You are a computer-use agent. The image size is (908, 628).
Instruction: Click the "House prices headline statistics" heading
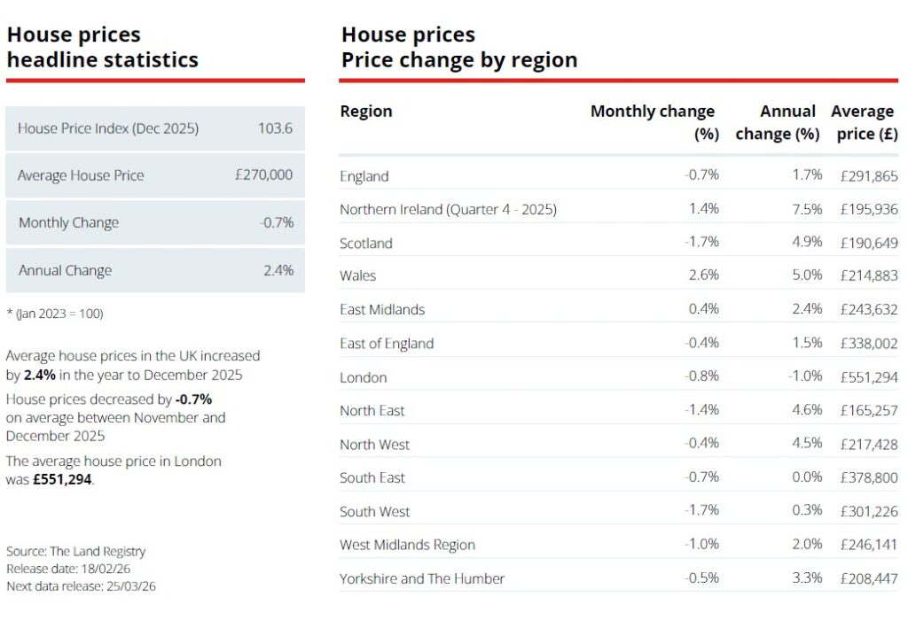click(x=103, y=48)
